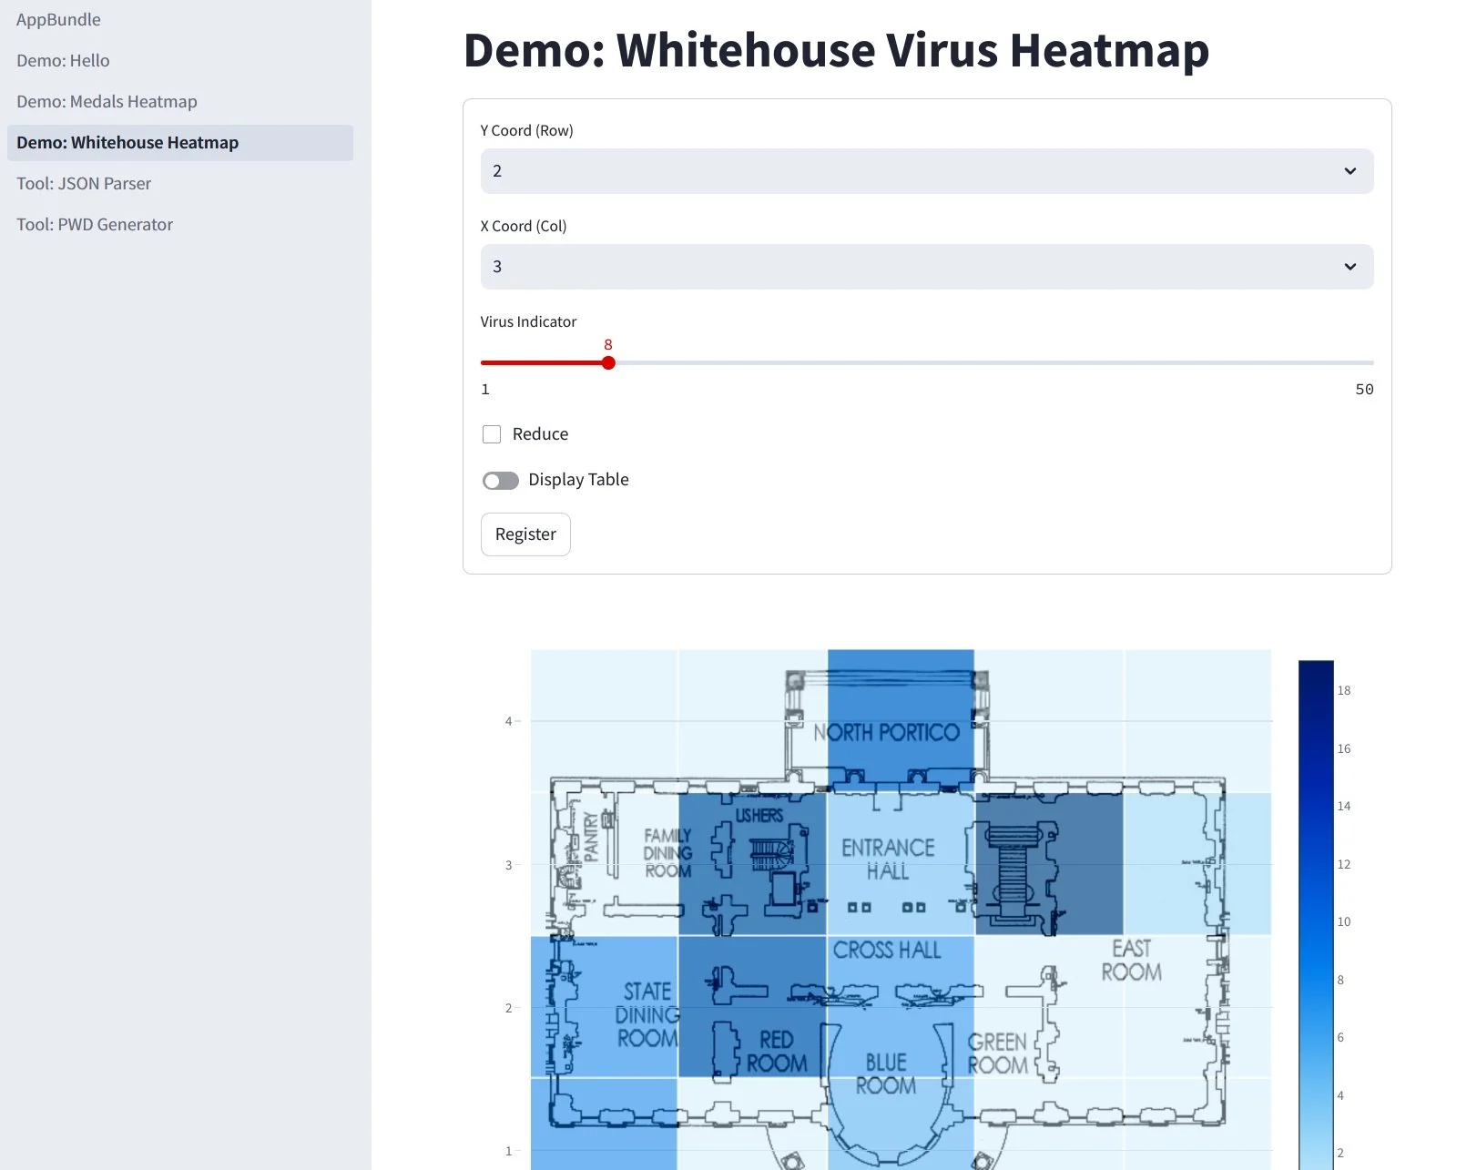Click the colorbar tick label 10
The height and width of the screenshot is (1170, 1477).
pyautogui.click(x=1344, y=922)
